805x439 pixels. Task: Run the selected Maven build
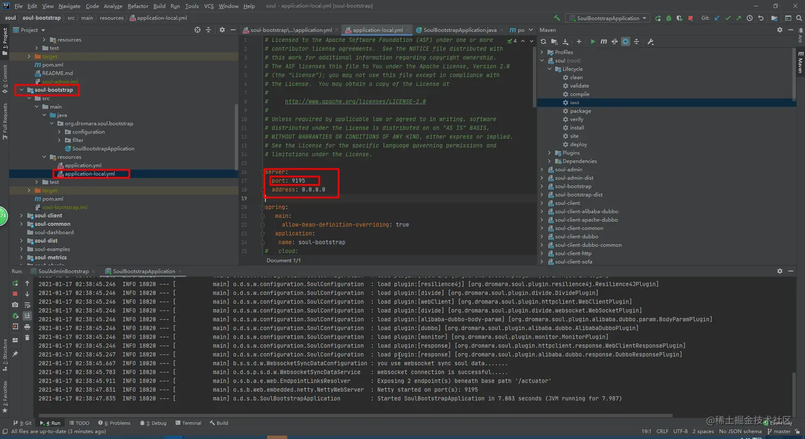[593, 42]
